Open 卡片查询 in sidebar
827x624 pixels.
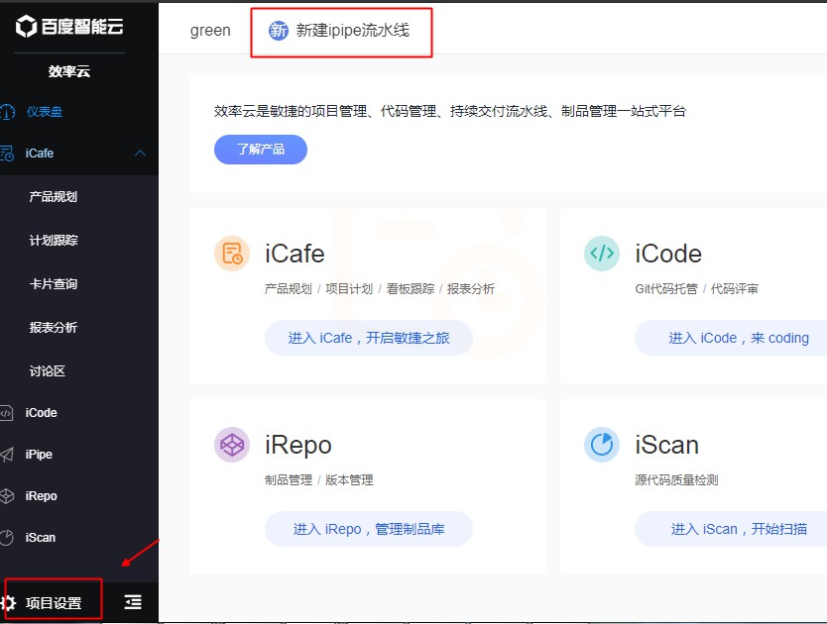[x=54, y=284]
